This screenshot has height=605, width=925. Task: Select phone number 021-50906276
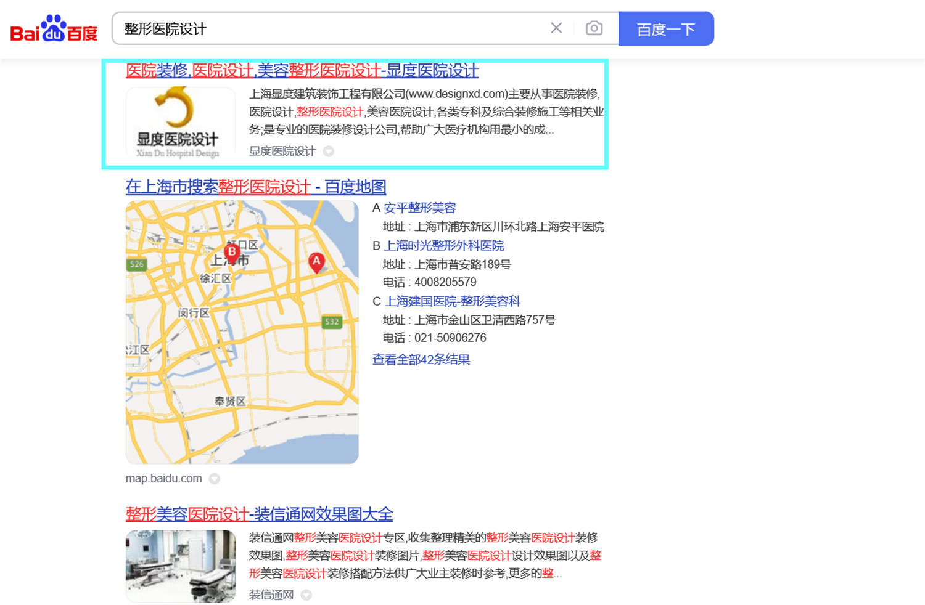pyautogui.click(x=450, y=338)
